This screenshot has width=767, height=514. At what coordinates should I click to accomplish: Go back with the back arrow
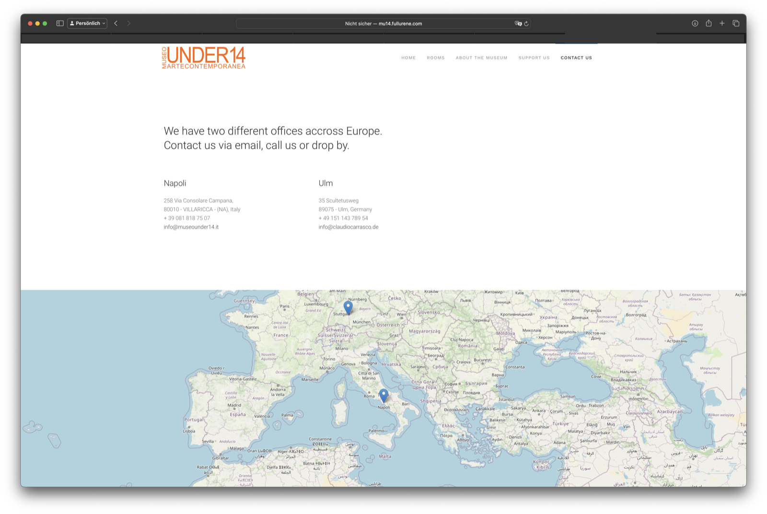pyautogui.click(x=116, y=23)
